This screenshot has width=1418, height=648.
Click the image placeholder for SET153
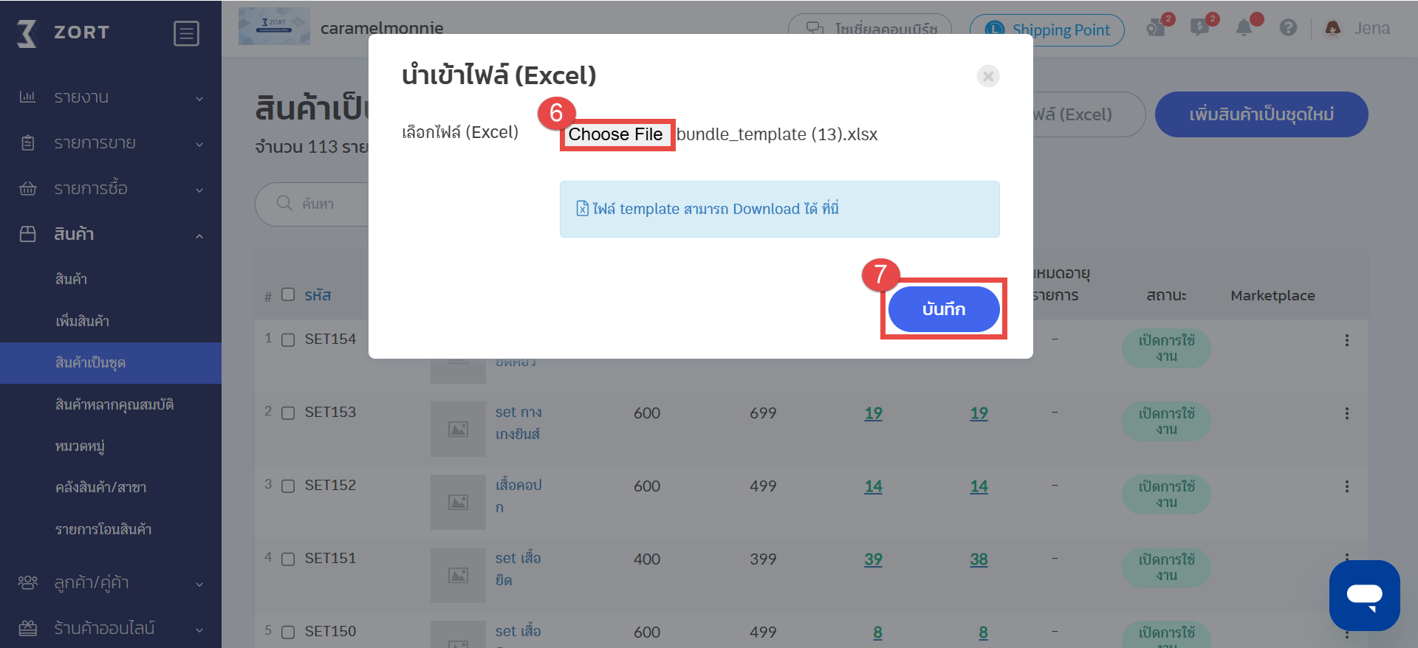[x=458, y=429]
